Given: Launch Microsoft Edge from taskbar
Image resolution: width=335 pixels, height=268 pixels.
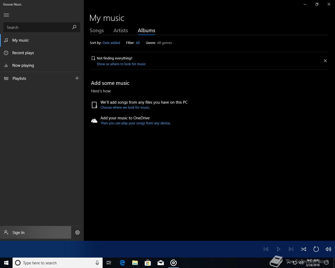Looking at the screenshot, I should pyautogui.click(x=122, y=263).
